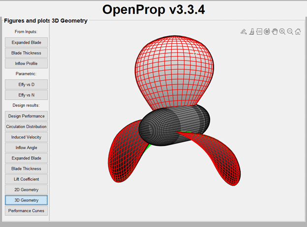This screenshot has width=307, height=227.
Task: Choose the Zoom In magnifier
Action: [282, 31]
